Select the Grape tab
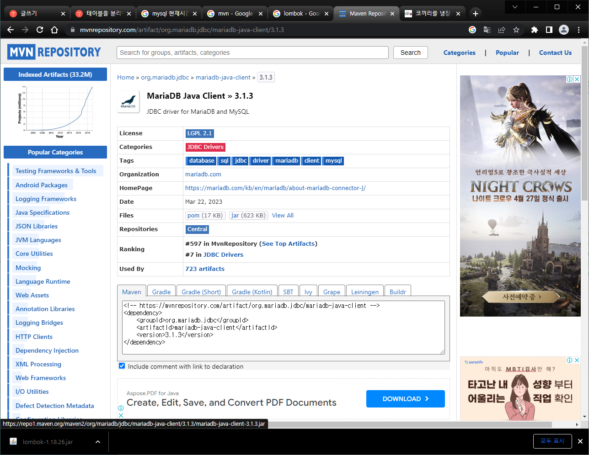 [332, 292]
